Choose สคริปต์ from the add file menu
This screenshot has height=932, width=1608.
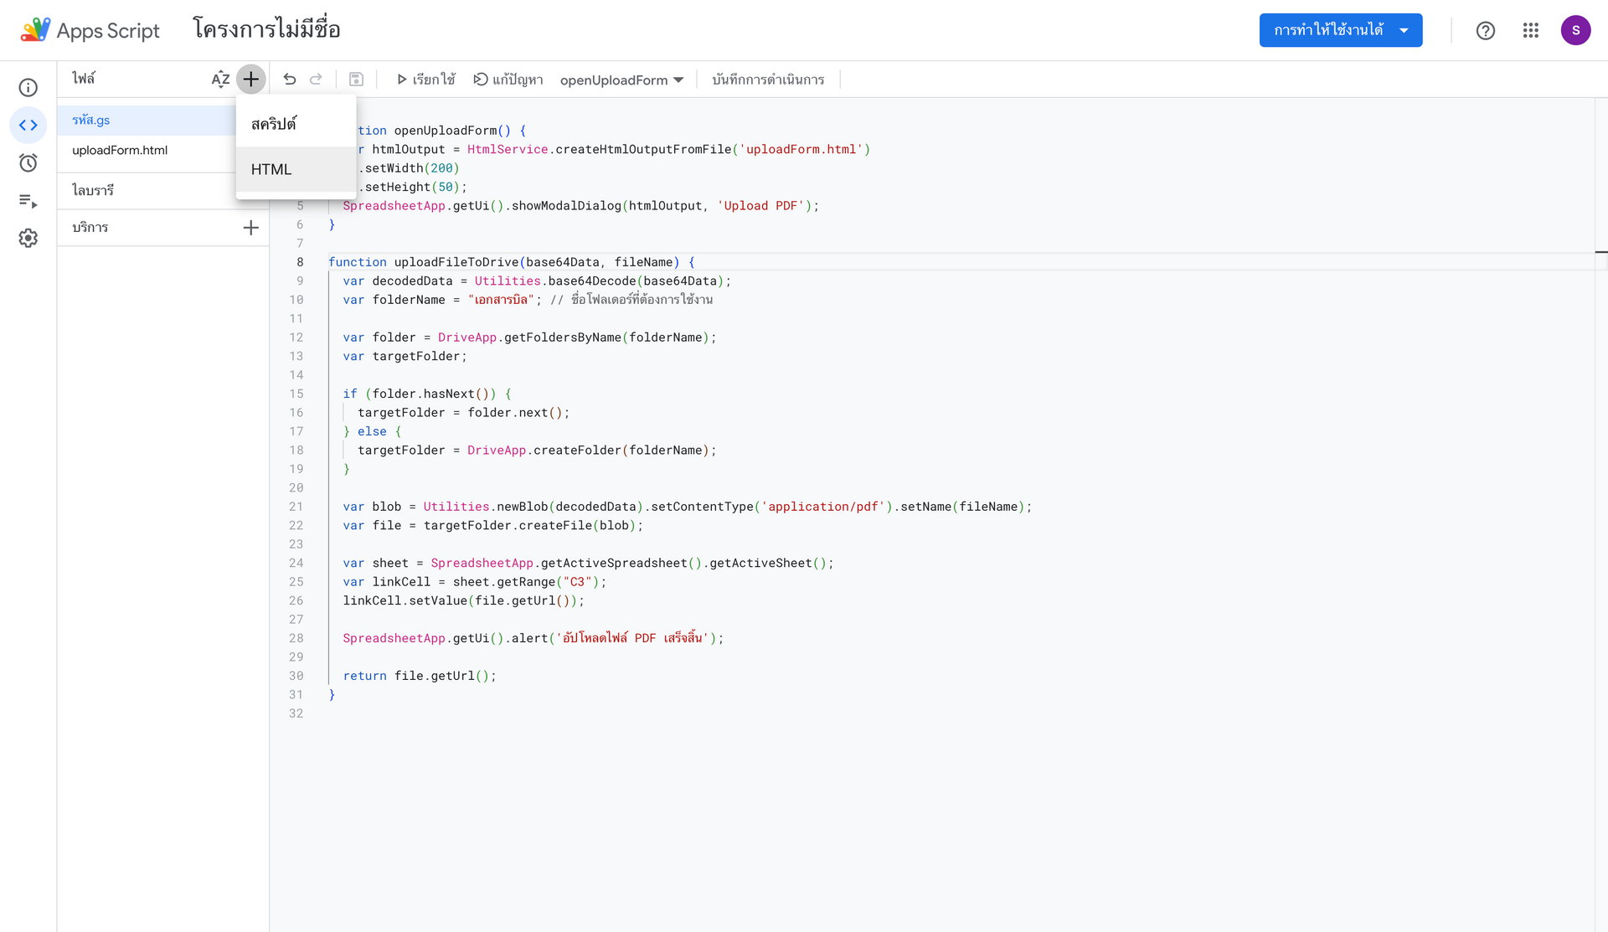296,124
